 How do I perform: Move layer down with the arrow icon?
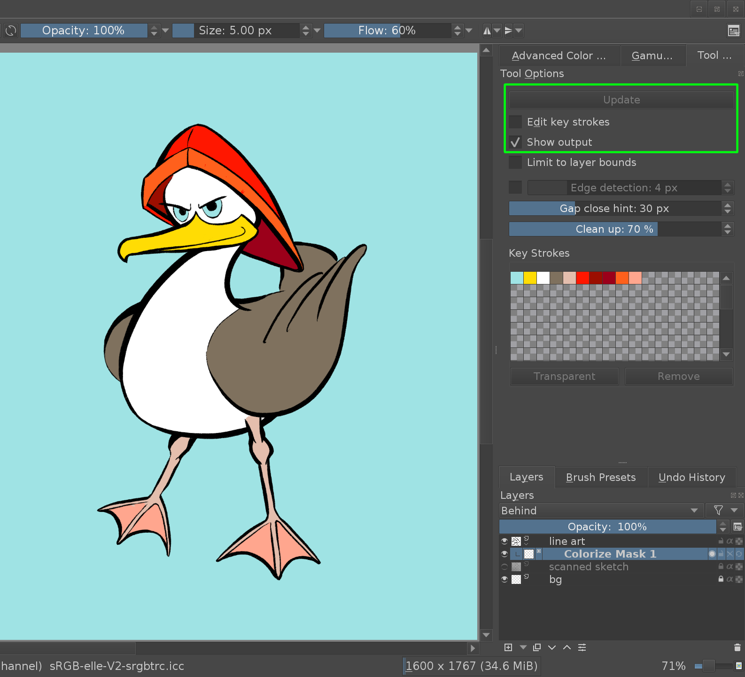point(552,647)
